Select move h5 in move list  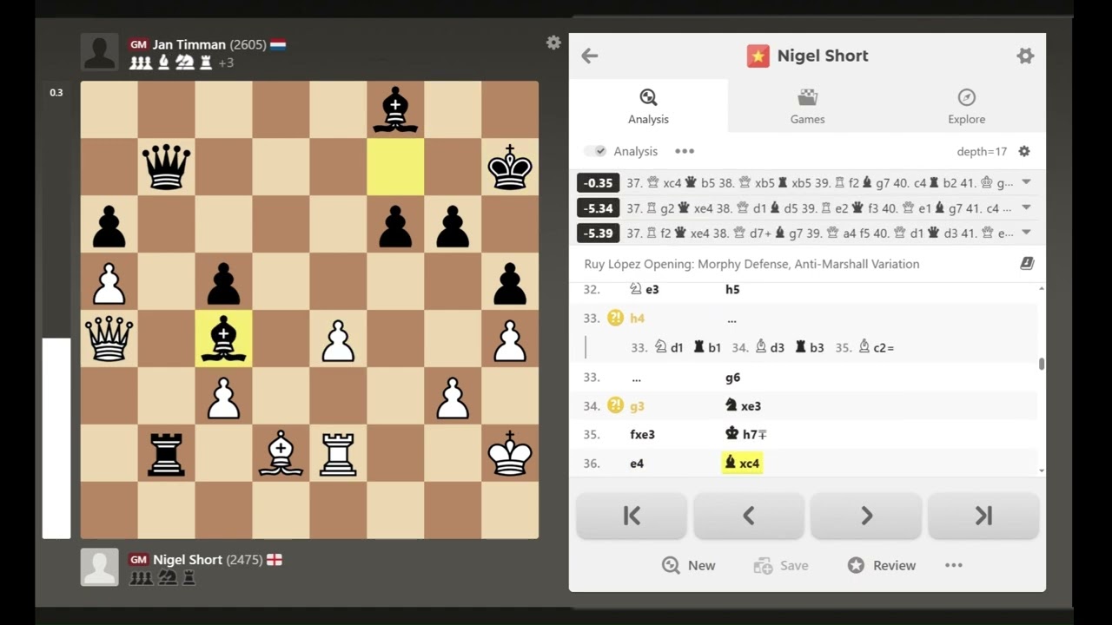(732, 289)
